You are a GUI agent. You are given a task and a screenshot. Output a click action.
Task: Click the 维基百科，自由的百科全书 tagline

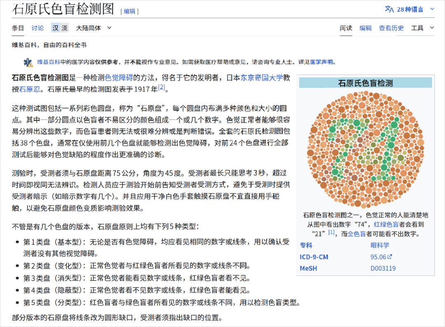click(49, 45)
